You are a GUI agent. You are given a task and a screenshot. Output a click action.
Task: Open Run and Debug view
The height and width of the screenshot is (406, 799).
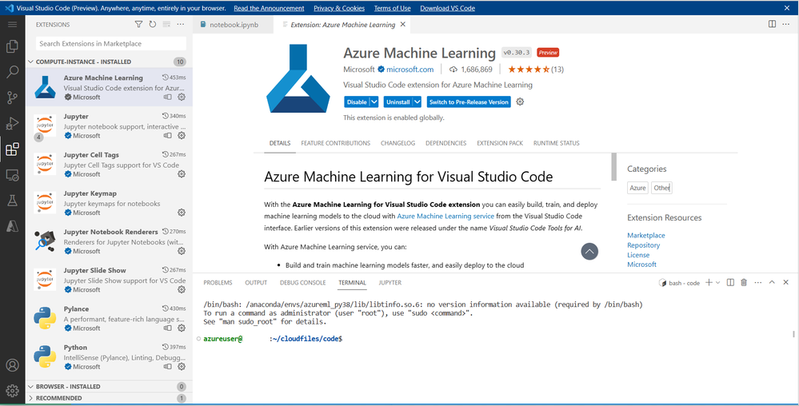(x=12, y=123)
